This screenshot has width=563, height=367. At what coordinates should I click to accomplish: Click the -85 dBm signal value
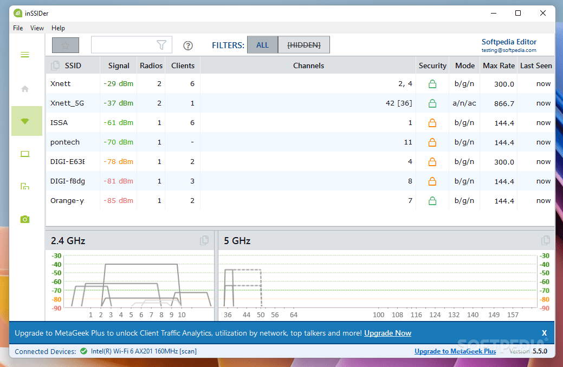click(119, 201)
